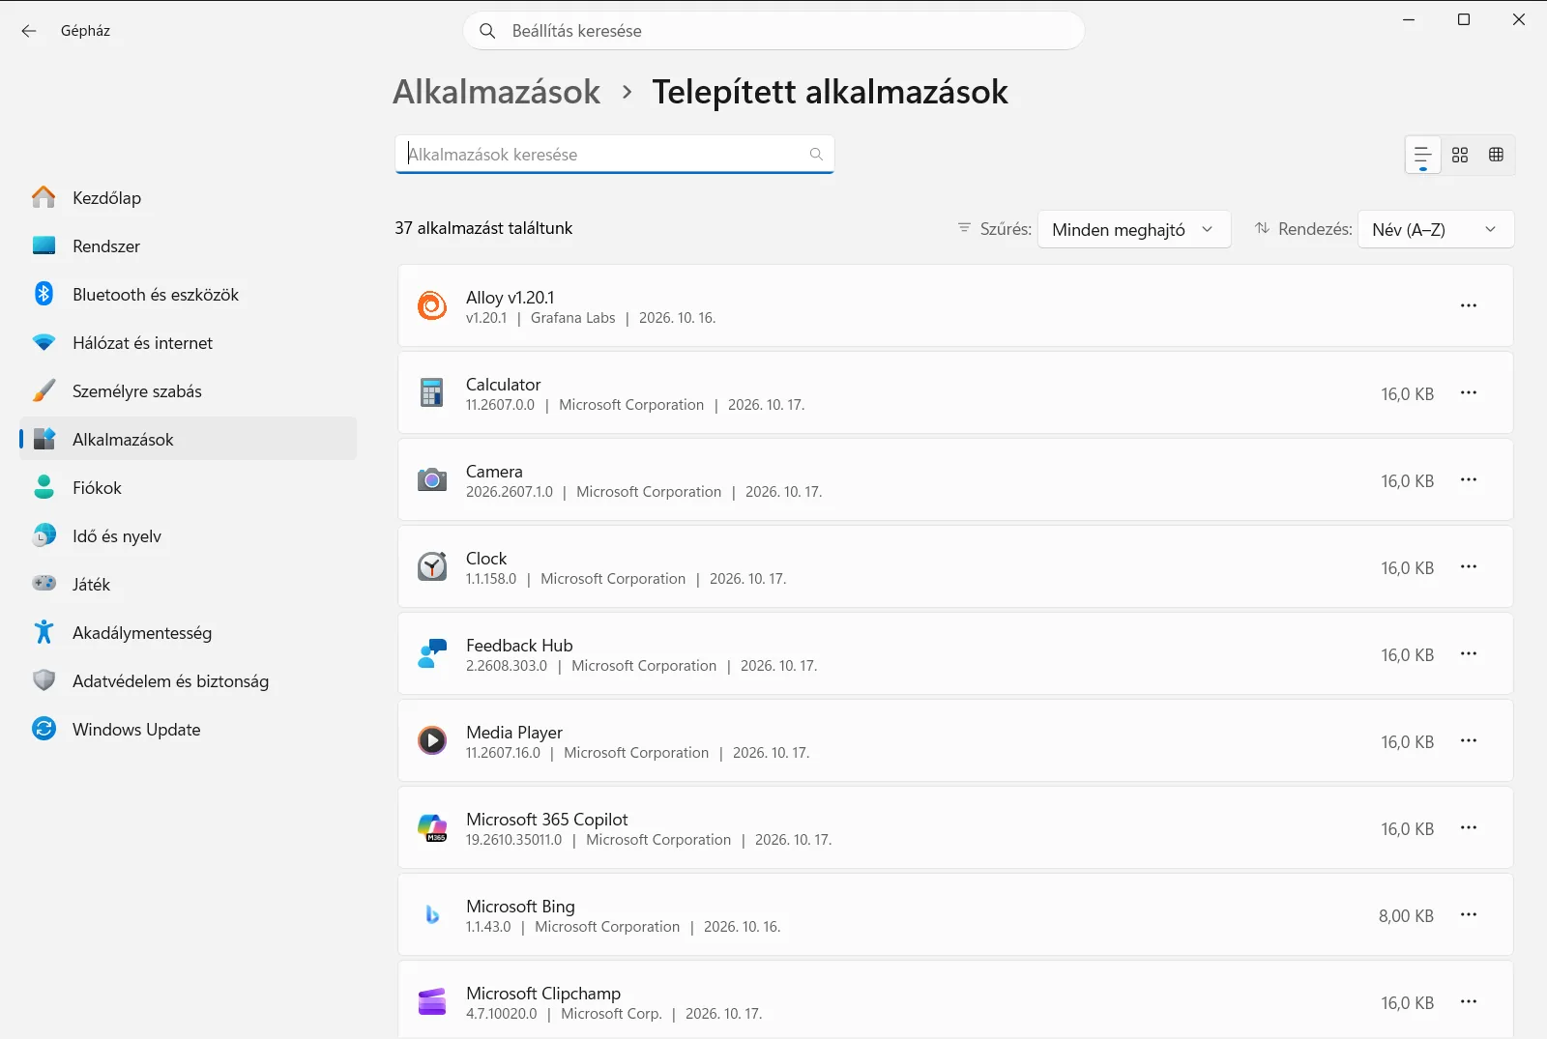Open more options for Clock
Image resolution: width=1547 pixels, height=1039 pixels.
[1469, 566]
